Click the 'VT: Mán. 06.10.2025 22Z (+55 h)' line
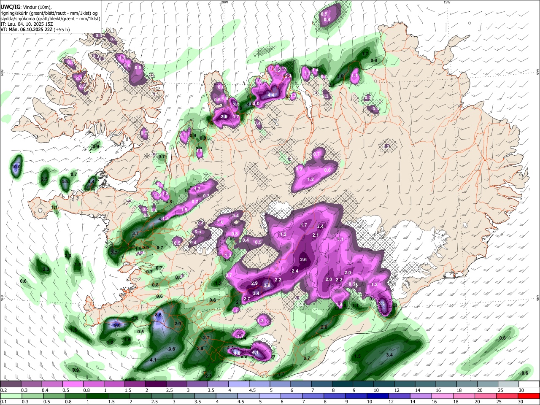The width and height of the screenshot is (540, 405). (35, 30)
